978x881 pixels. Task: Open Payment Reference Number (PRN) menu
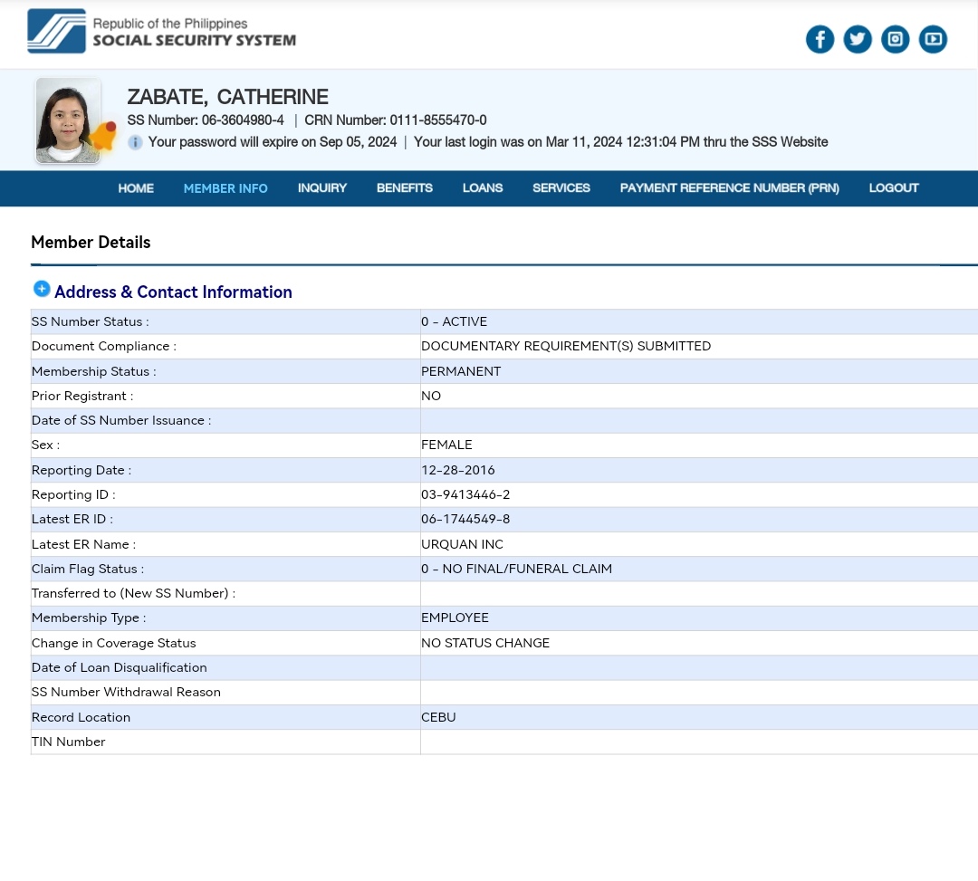pyautogui.click(x=729, y=188)
